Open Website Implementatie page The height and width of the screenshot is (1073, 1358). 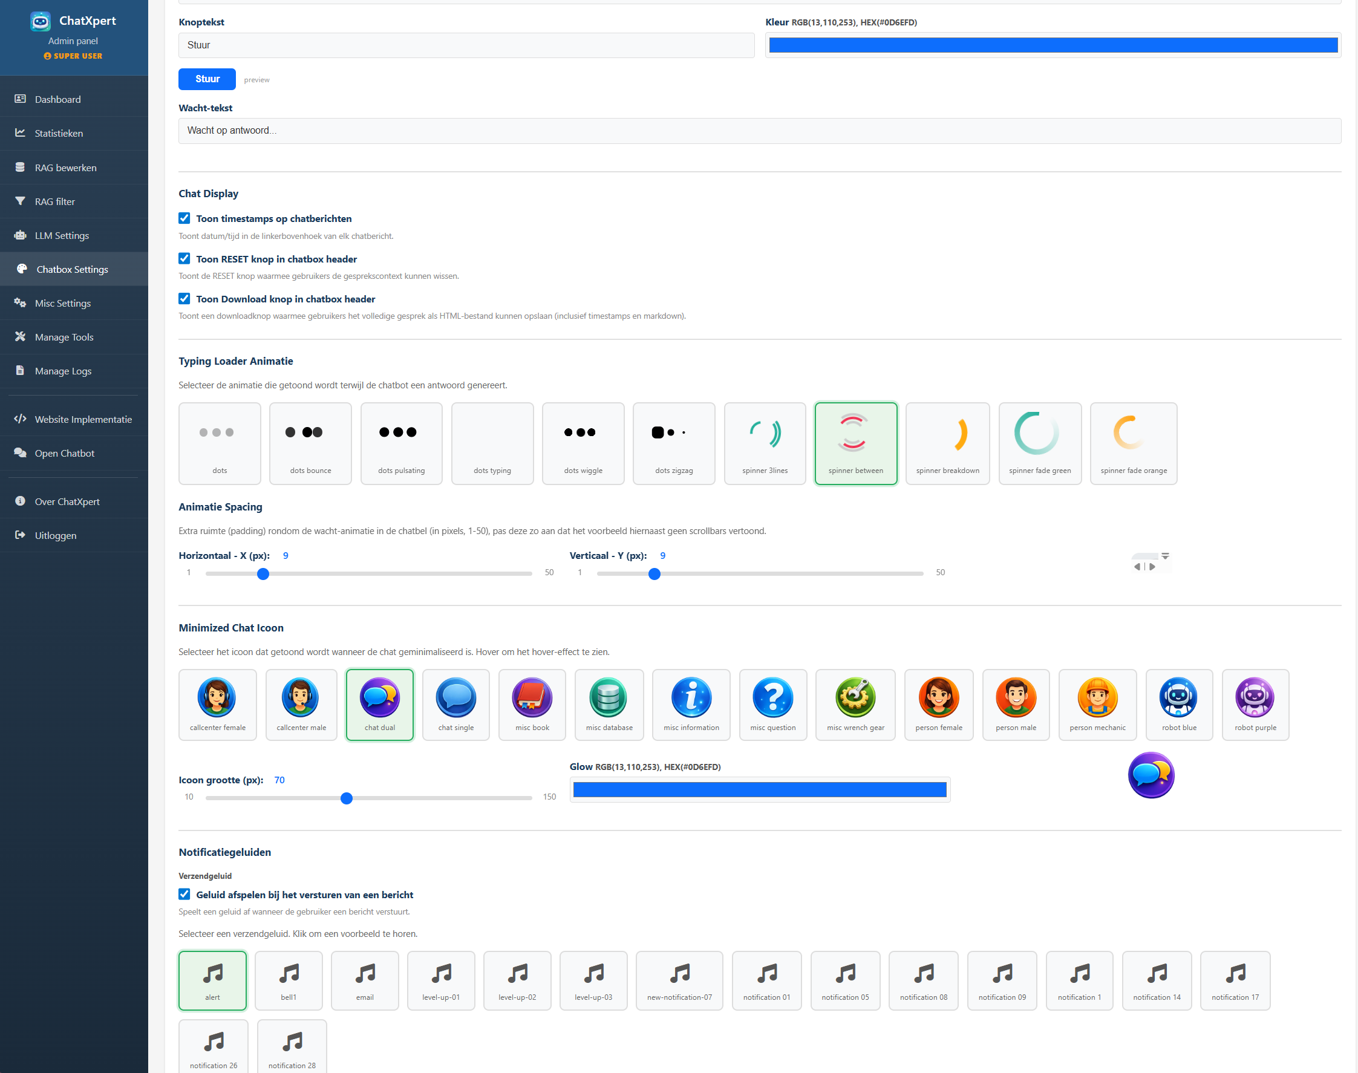click(x=83, y=419)
